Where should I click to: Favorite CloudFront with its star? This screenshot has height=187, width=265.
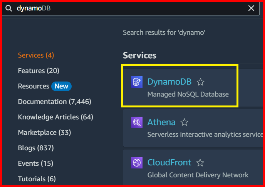pos(200,163)
